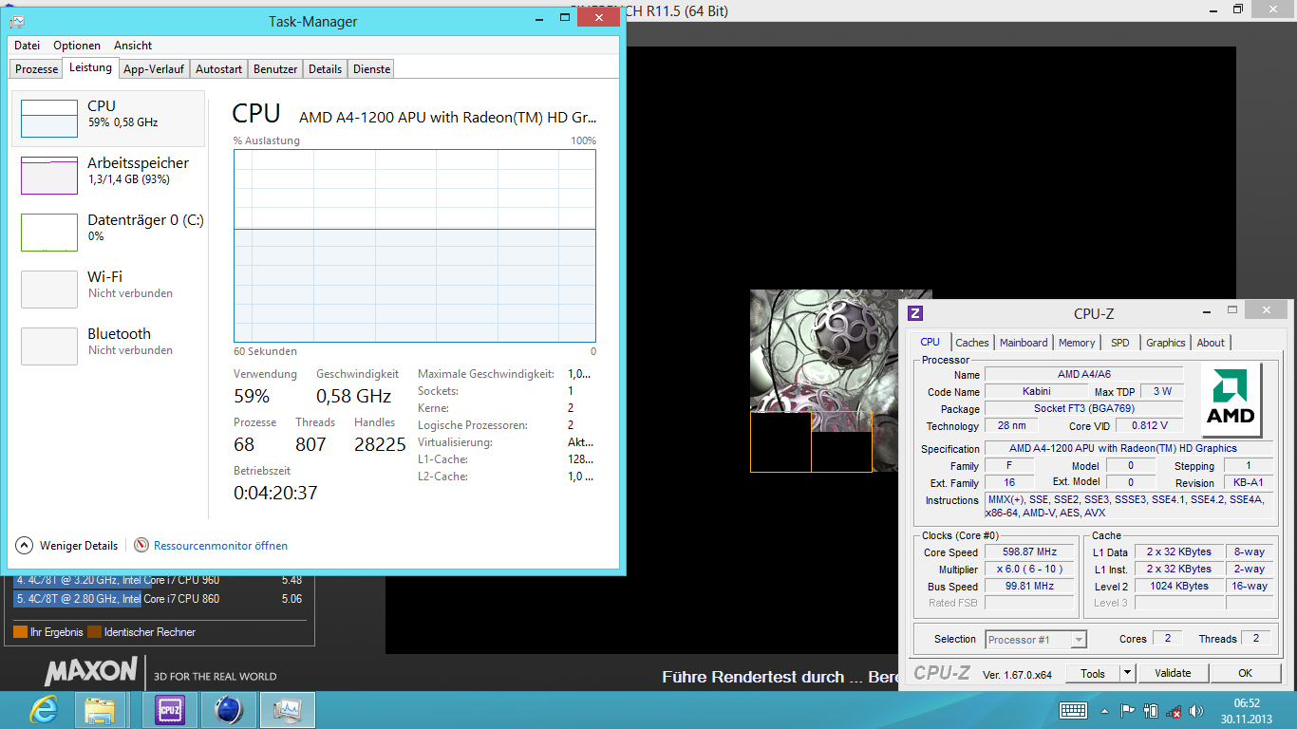Select Bluetooth in the performance sidebar
The width and height of the screenshot is (1297, 729).
tap(108, 346)
